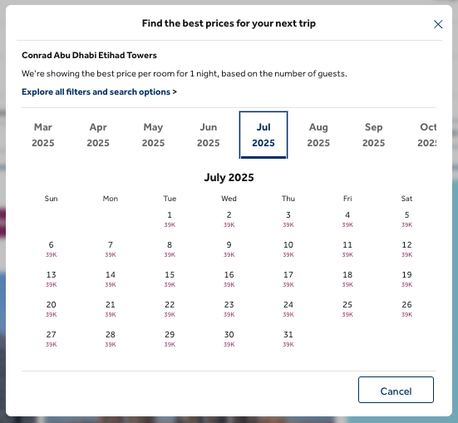Viewport: 458px width, 423px height.
Task: Choose July 18 in the calendar
Action: tap(347, 279)
